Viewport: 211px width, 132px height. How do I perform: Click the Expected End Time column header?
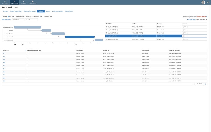click(174, 50)
